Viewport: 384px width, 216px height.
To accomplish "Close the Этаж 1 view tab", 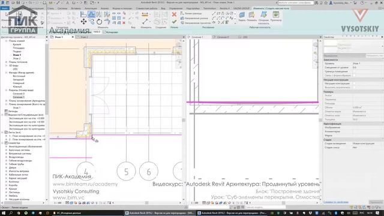I will 73,37.
